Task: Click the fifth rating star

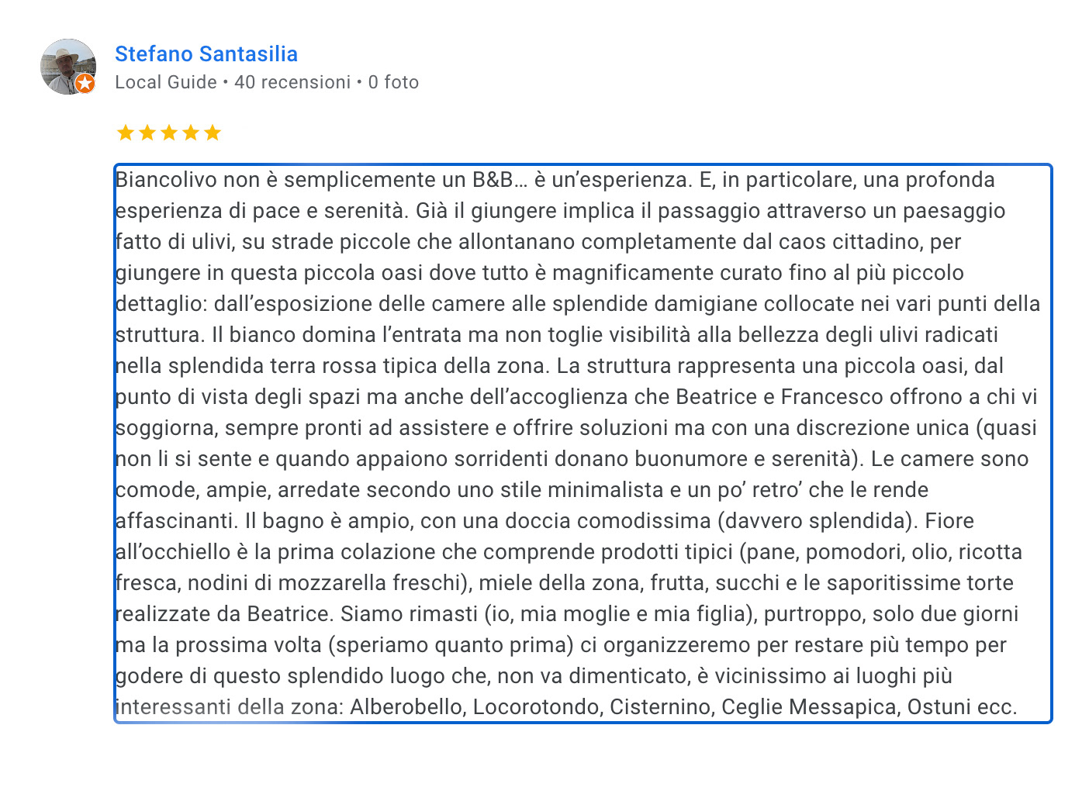Action: [x=213, y=133]
